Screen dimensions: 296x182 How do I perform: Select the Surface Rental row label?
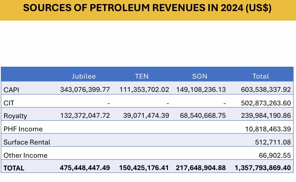click(x=27, y=142)
